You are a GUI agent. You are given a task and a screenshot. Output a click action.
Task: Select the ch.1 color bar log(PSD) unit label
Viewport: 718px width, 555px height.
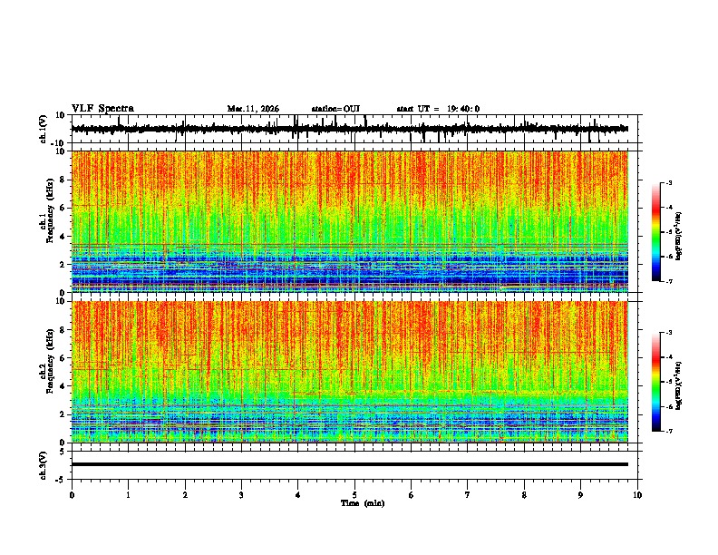click(x=678, y=237)
